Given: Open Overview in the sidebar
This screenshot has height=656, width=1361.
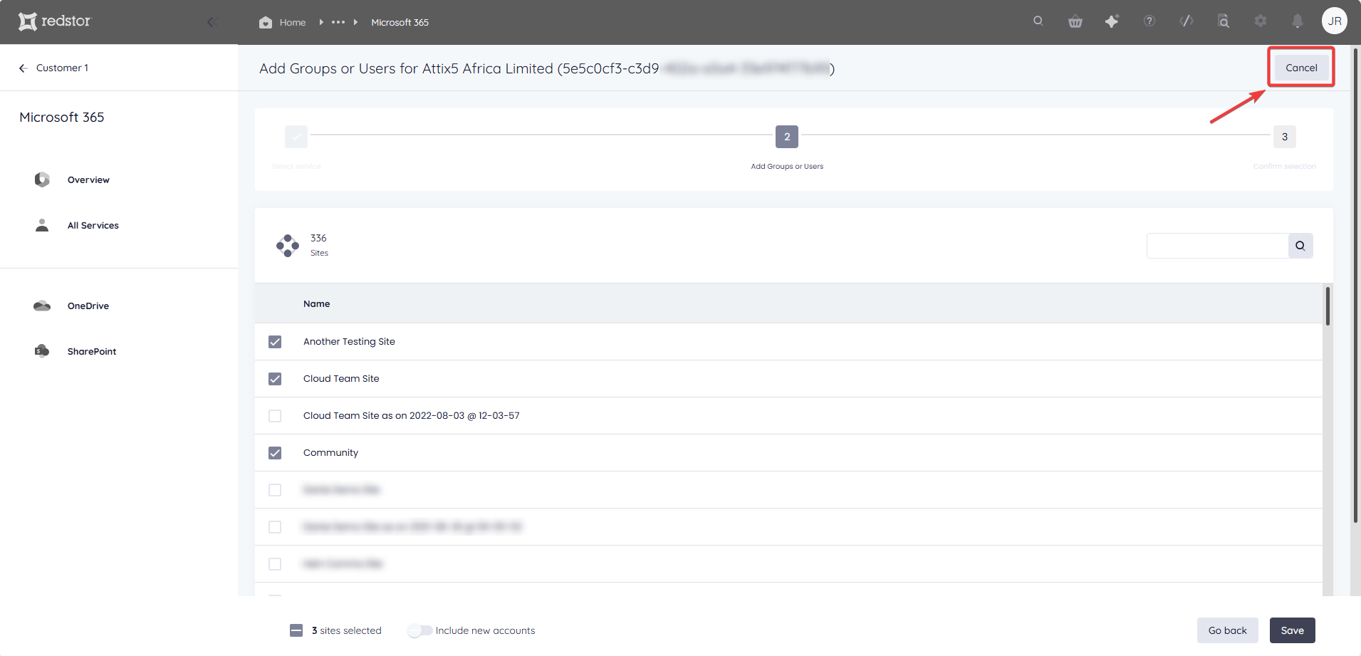Looking at the screenshot, I should [88, 180].
